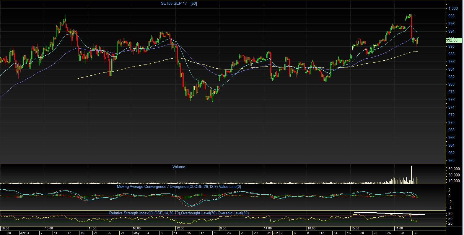Select the 982 price level label

(x=451, y=77)
